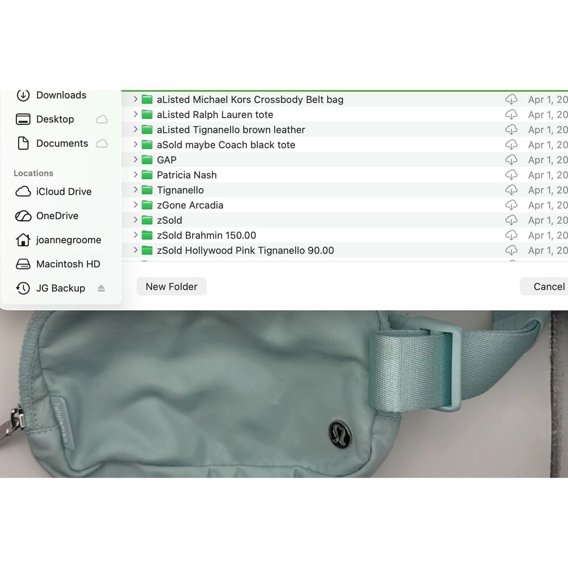Select zSold Brahmin 150.00 folder name

point(207,236)
